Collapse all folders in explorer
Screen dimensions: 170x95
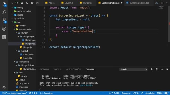[32, 3]
